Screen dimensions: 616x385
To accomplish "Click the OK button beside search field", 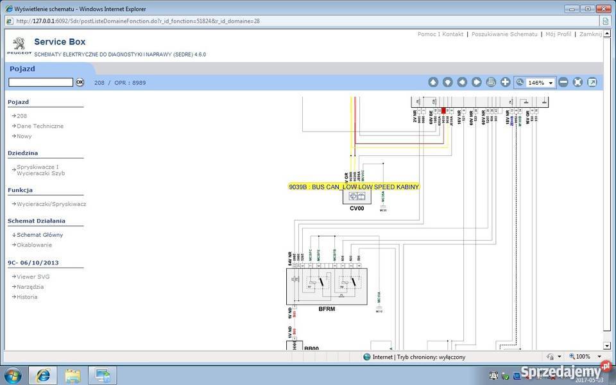I will (80, 82).
